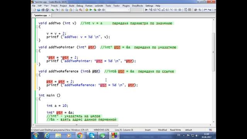The width and height of the screenshot is (247, 139).
Task: Click the DoxyBlocks block comment icon
Action: click(205, 10)
